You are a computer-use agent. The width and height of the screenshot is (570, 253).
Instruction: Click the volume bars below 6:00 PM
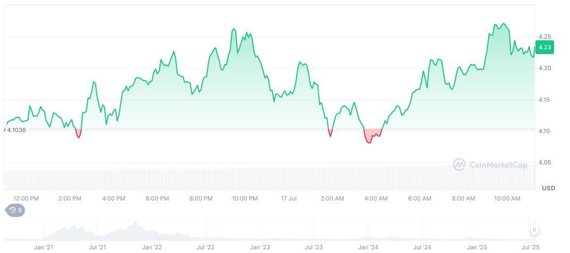coord(157,180)
